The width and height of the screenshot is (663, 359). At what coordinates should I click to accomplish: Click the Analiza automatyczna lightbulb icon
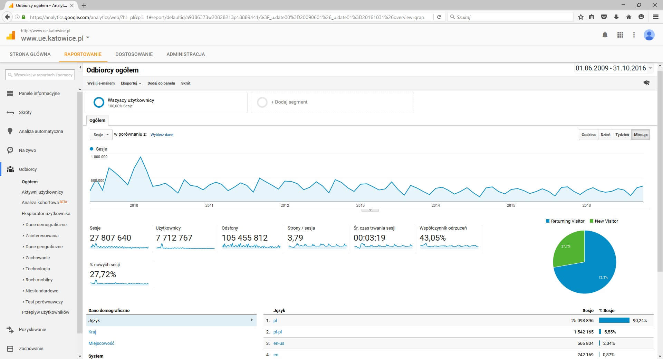click(x=10, y=131)
